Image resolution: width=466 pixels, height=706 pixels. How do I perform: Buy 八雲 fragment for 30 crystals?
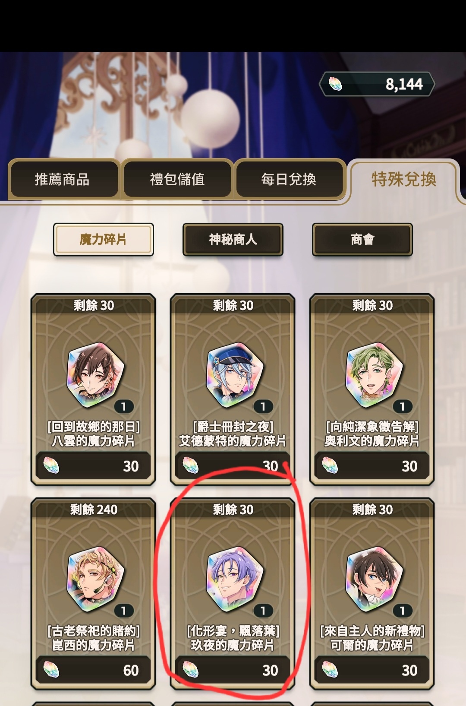pyautogui.click(x=93, y=466)
